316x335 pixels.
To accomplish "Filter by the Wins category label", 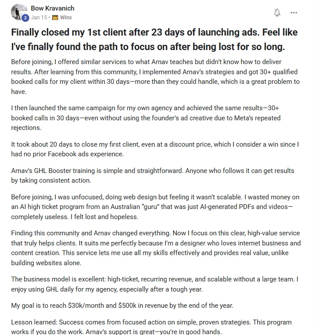I will tap(66, 17).
